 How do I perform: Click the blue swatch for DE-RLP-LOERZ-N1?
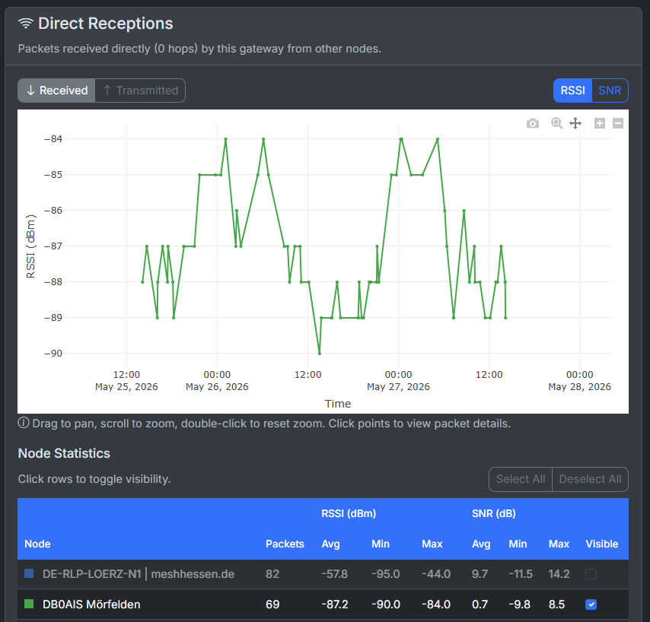click(x=29, y=573)
